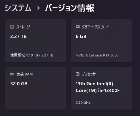
Task: Open the グラフィックス カード label
Action: pyautogui.click(x=95, y=27)
